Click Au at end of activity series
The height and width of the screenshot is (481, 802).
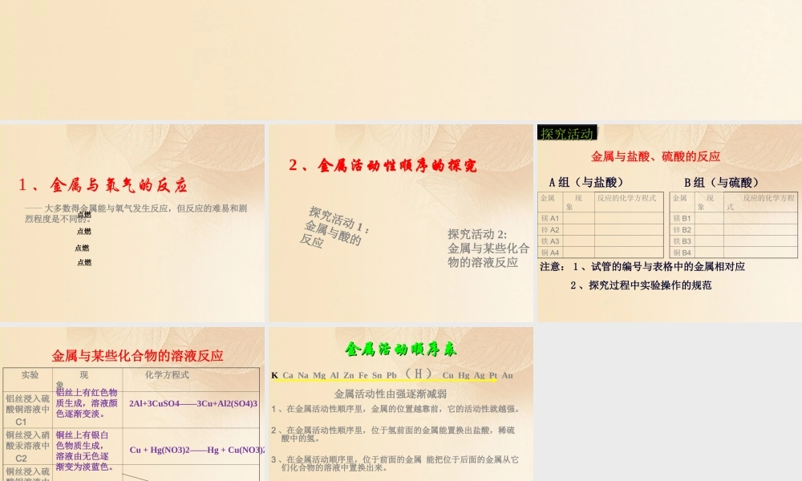tap(507, 375)
